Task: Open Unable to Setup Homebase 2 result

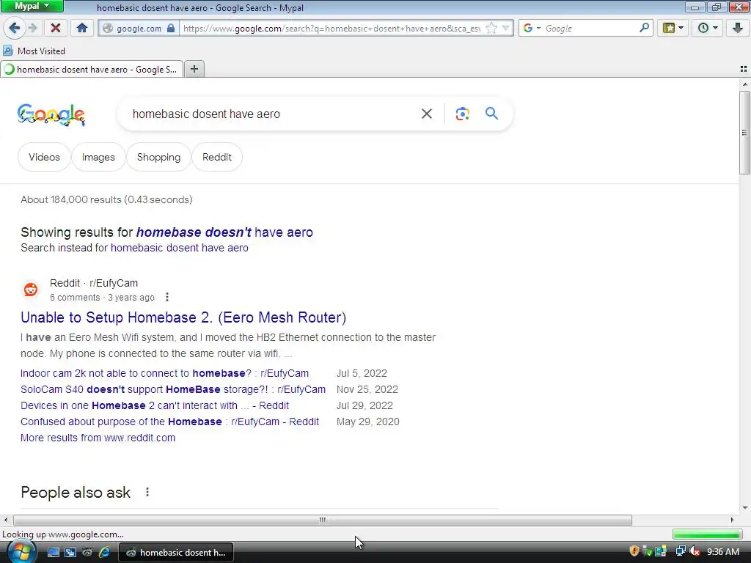Action: (x=183, y=317)
